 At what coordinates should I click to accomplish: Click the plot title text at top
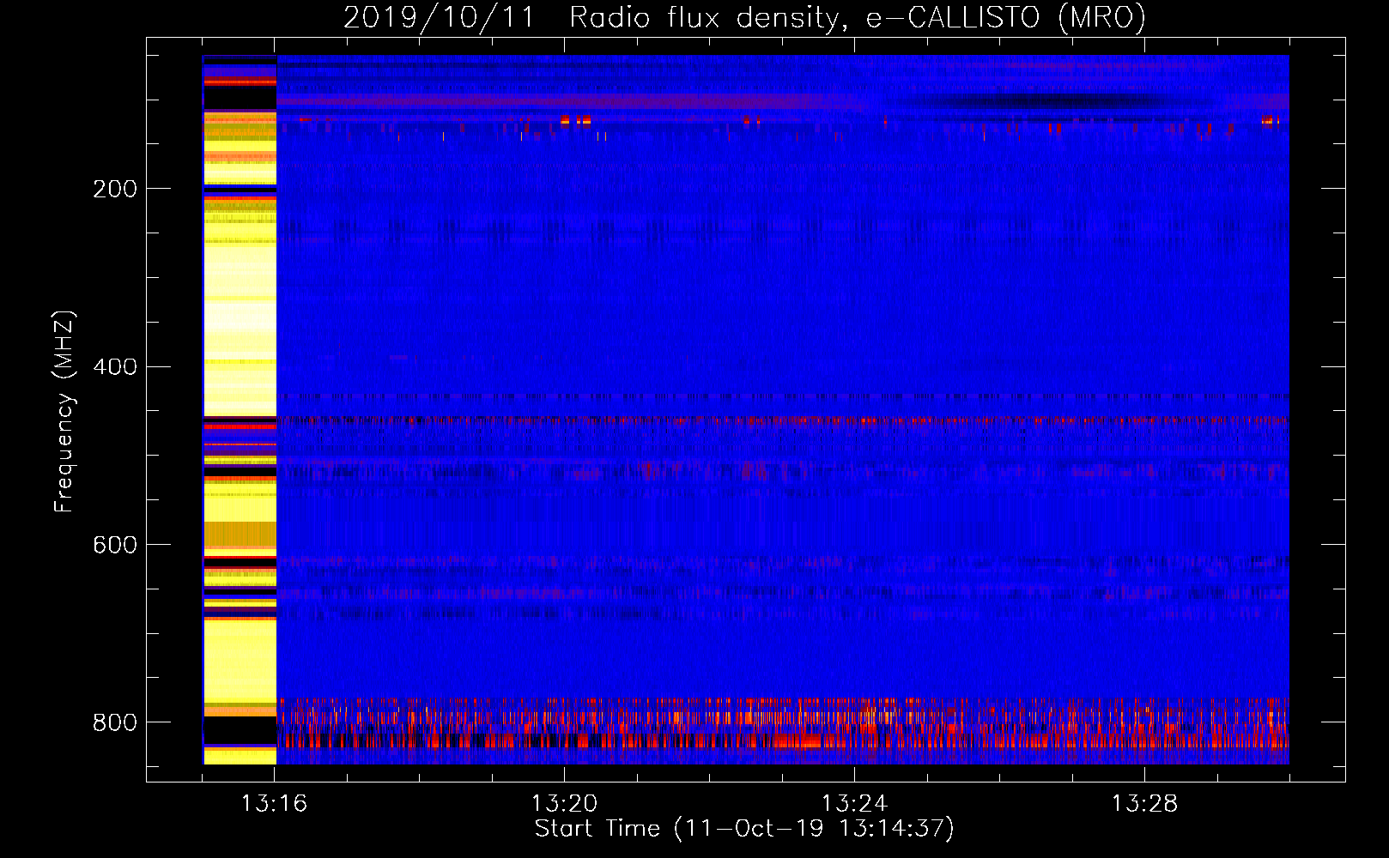point(743,18)
